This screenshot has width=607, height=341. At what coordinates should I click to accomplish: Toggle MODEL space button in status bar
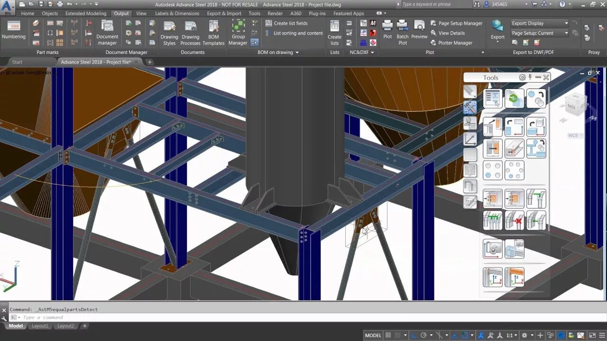[373, 335]
